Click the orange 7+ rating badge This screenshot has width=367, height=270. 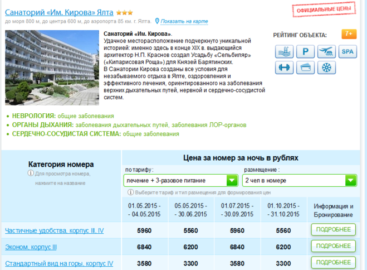[x=349, y=35]
